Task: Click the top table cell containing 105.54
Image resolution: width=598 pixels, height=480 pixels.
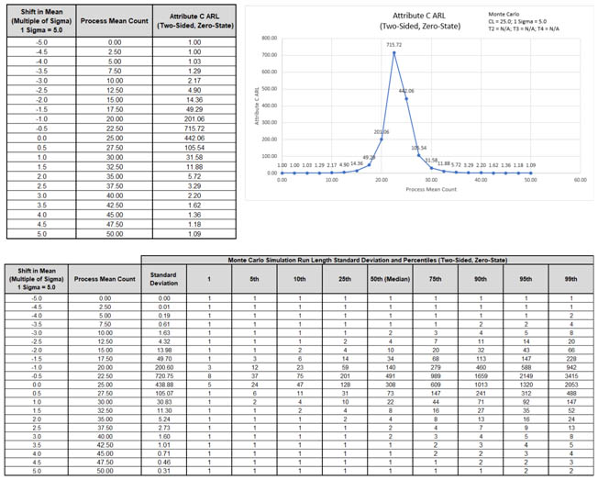Action: click(x=194, y=147)
